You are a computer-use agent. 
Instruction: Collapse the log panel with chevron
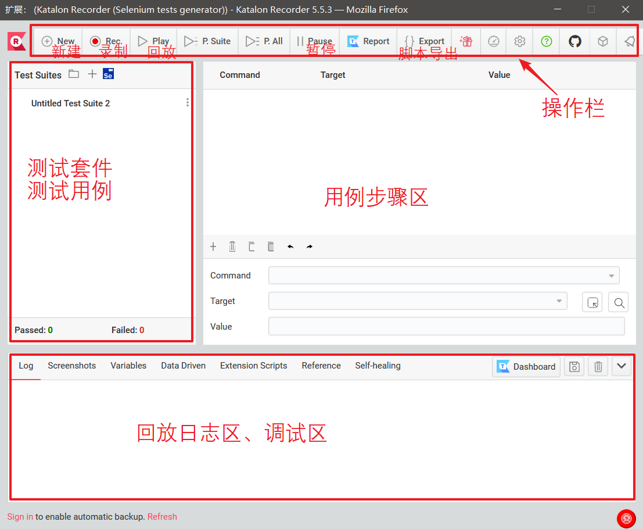tap(622, 366)
